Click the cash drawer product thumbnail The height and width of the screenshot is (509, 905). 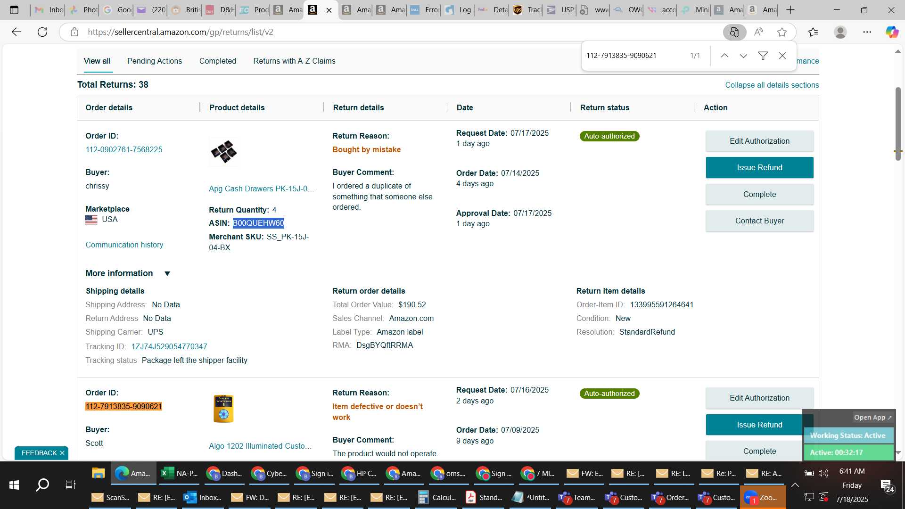pyautogui.click(x=223, y=152)
